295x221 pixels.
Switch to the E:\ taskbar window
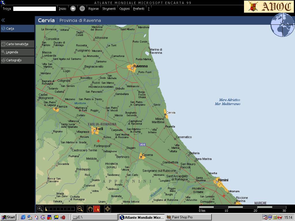(x=94, y=217)
